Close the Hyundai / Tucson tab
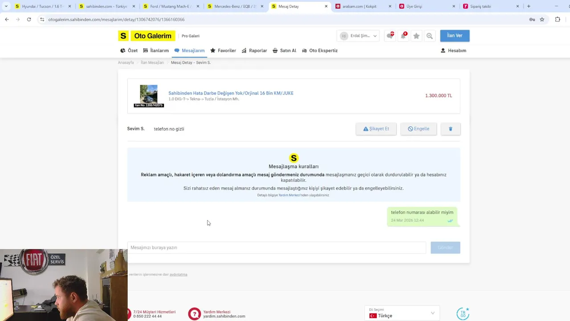The image size is (570, 321). pyautogui.click(x=69, y=6)
